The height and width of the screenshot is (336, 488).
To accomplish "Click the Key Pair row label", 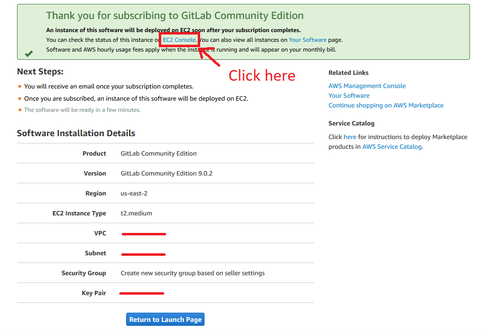I will 94,293.
